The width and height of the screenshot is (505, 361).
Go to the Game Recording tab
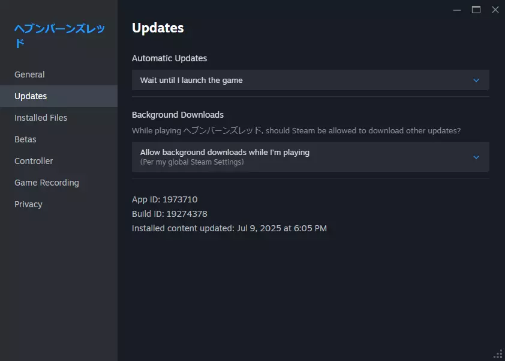coord(59,183)
